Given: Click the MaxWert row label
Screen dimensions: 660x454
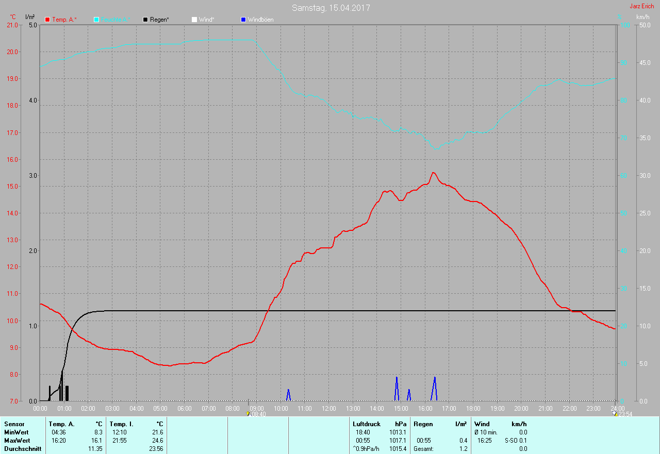Looking at the screenshot, I should [17, 441].
